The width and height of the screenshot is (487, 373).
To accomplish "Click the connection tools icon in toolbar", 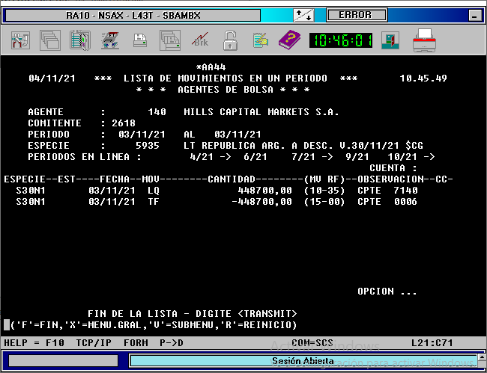I will 20,40.
